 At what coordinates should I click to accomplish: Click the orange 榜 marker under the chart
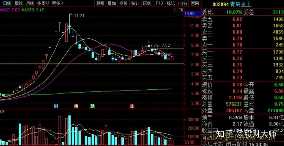(x=76, y=106)
